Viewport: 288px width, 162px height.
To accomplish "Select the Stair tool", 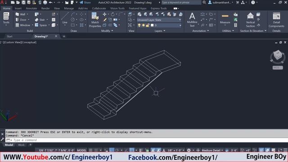I will point(40,20).
